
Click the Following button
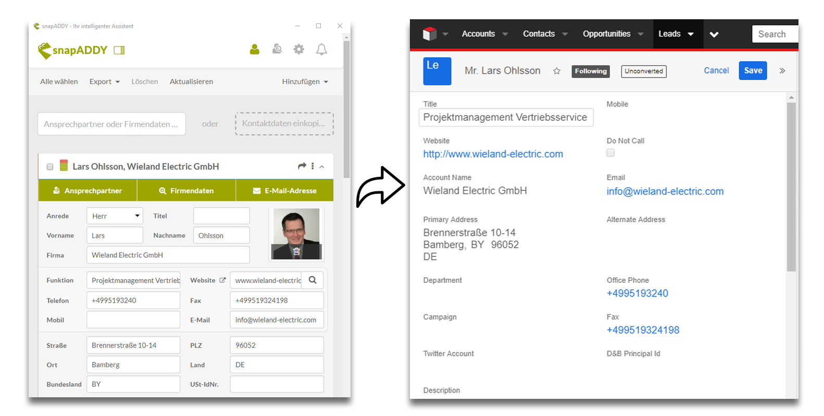pos(591,71)
